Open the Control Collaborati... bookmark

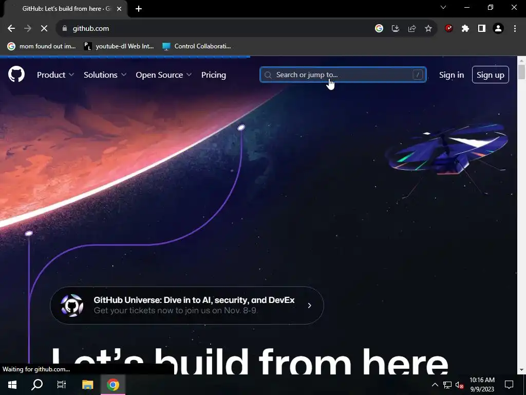(197, 46)
